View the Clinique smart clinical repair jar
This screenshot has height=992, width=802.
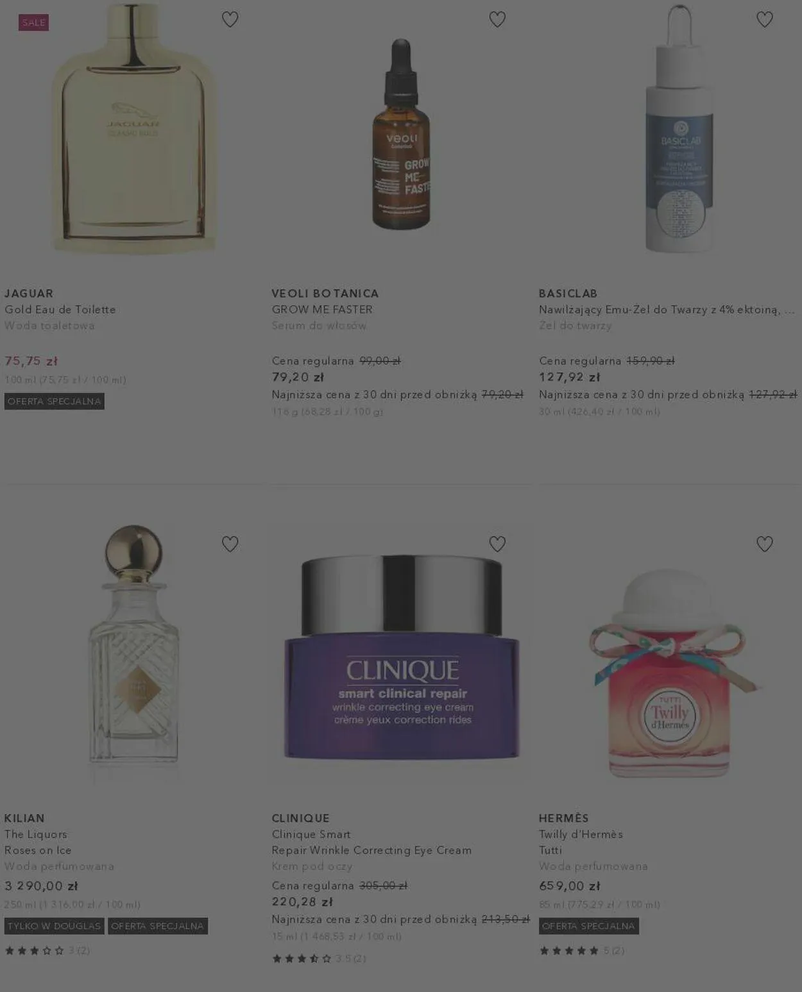[x=402, y=657]
